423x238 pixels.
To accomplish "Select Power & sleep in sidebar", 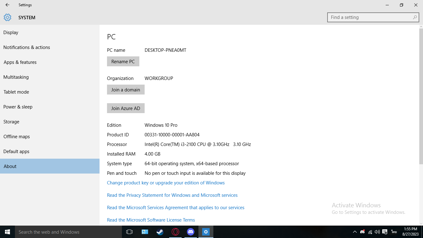I will [x=50, y=107].
